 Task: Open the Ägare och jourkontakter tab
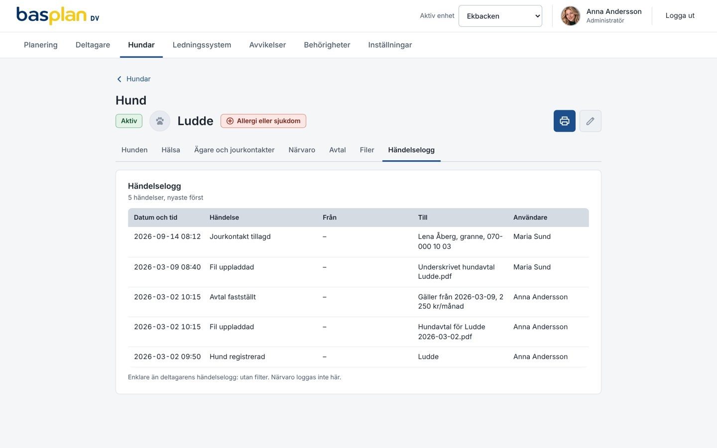tap(234, 150)
